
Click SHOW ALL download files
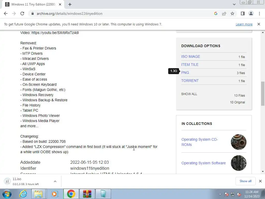(189, 94)
